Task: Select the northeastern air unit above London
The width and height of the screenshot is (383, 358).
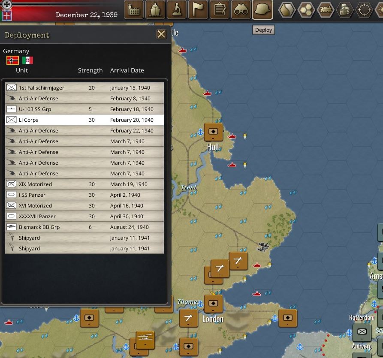Action: pyautogui.click(x=238, y=261)
